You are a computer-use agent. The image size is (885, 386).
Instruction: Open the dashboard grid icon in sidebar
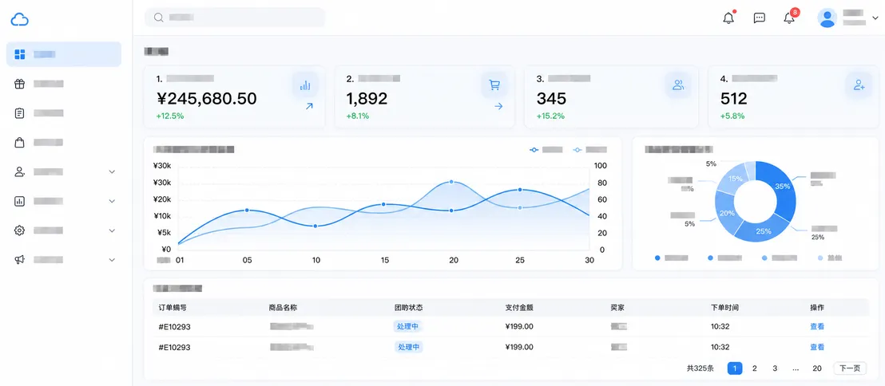point(20,54)
